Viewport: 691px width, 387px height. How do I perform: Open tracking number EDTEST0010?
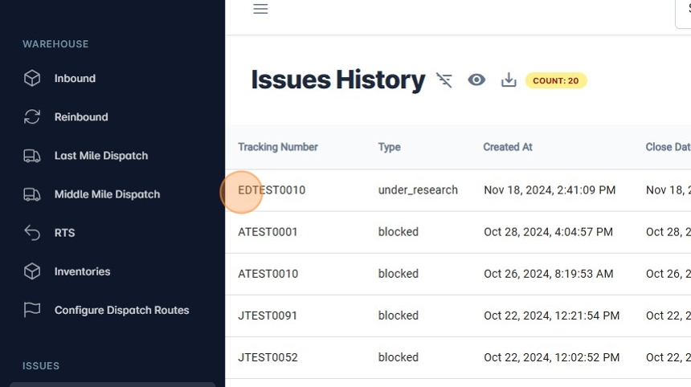pyautogui.click(x=272, y=190)
